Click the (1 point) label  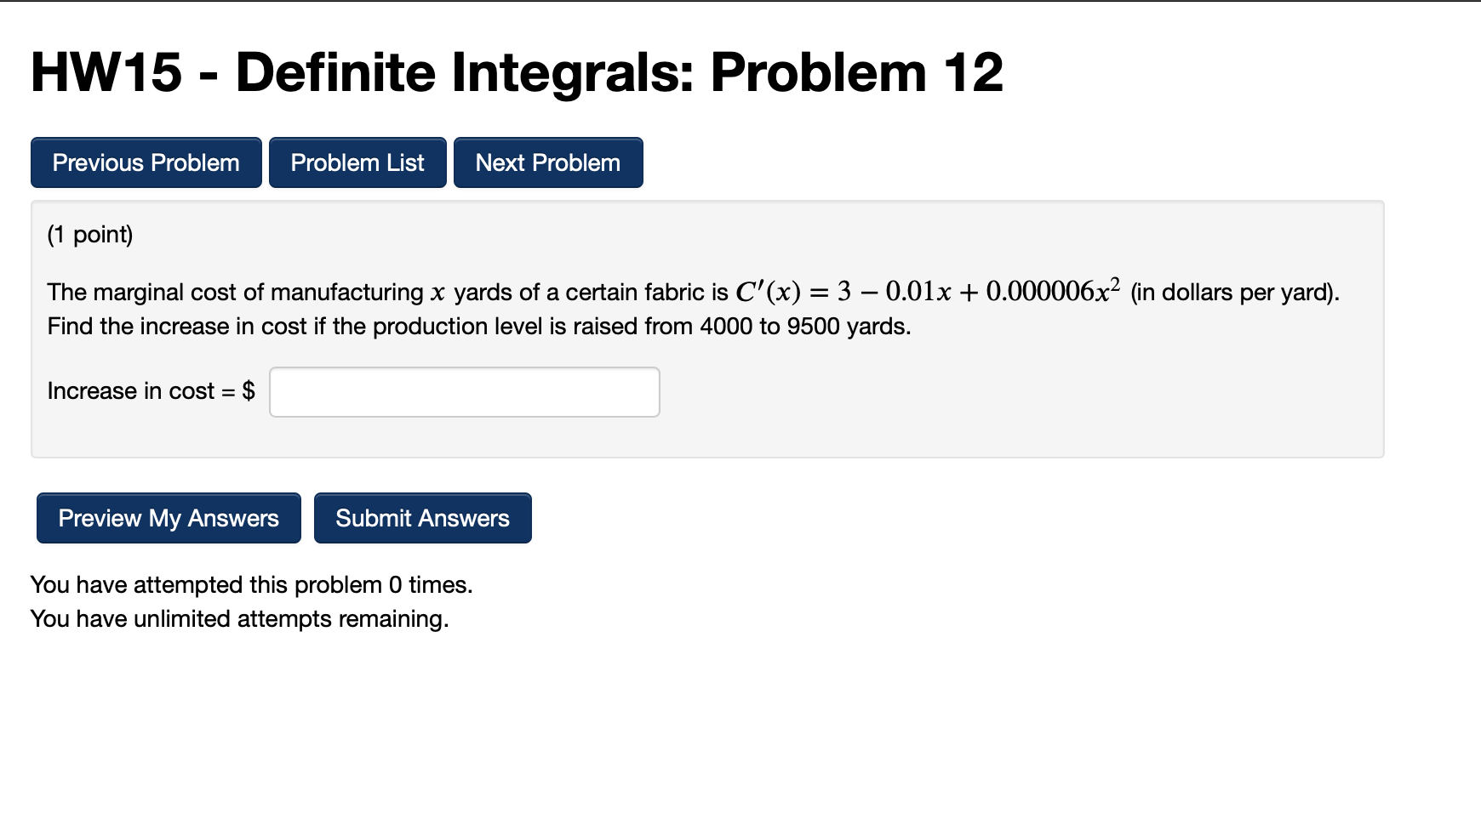coord(89,234)
